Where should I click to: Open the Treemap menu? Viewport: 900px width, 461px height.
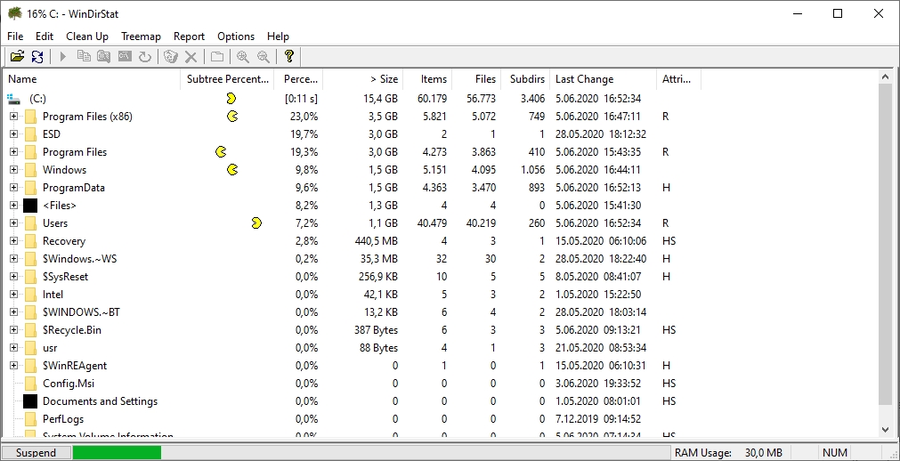pyautogui.click(x=142, y=36)
